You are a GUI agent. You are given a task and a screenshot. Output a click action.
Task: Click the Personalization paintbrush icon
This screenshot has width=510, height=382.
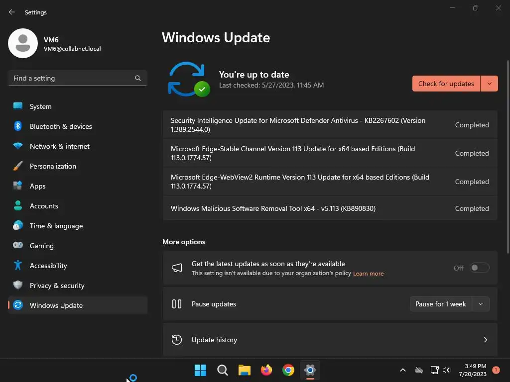click(18, 166)
